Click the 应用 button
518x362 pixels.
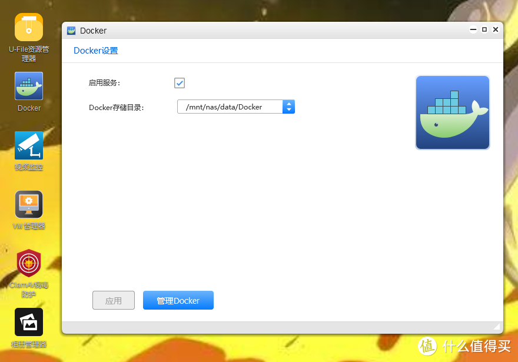tap(114, 300)
